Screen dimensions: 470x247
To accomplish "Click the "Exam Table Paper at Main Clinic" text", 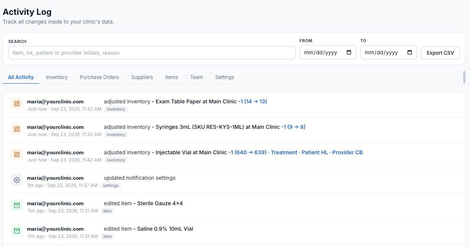I will pyautogui.click(x=196, y=101).
